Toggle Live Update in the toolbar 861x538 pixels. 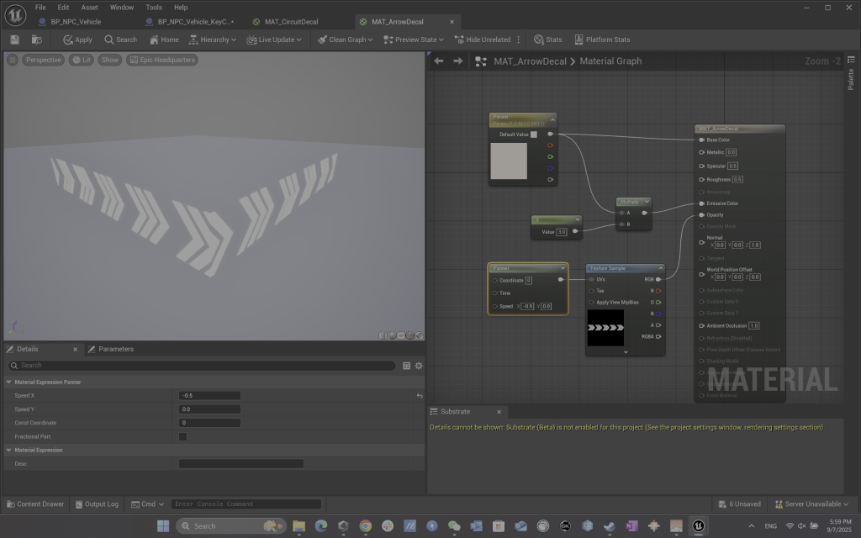coord(274,40)
